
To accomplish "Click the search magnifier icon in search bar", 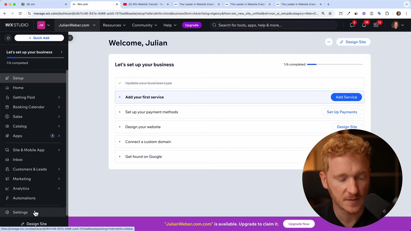I will click(x=214, y=25).
